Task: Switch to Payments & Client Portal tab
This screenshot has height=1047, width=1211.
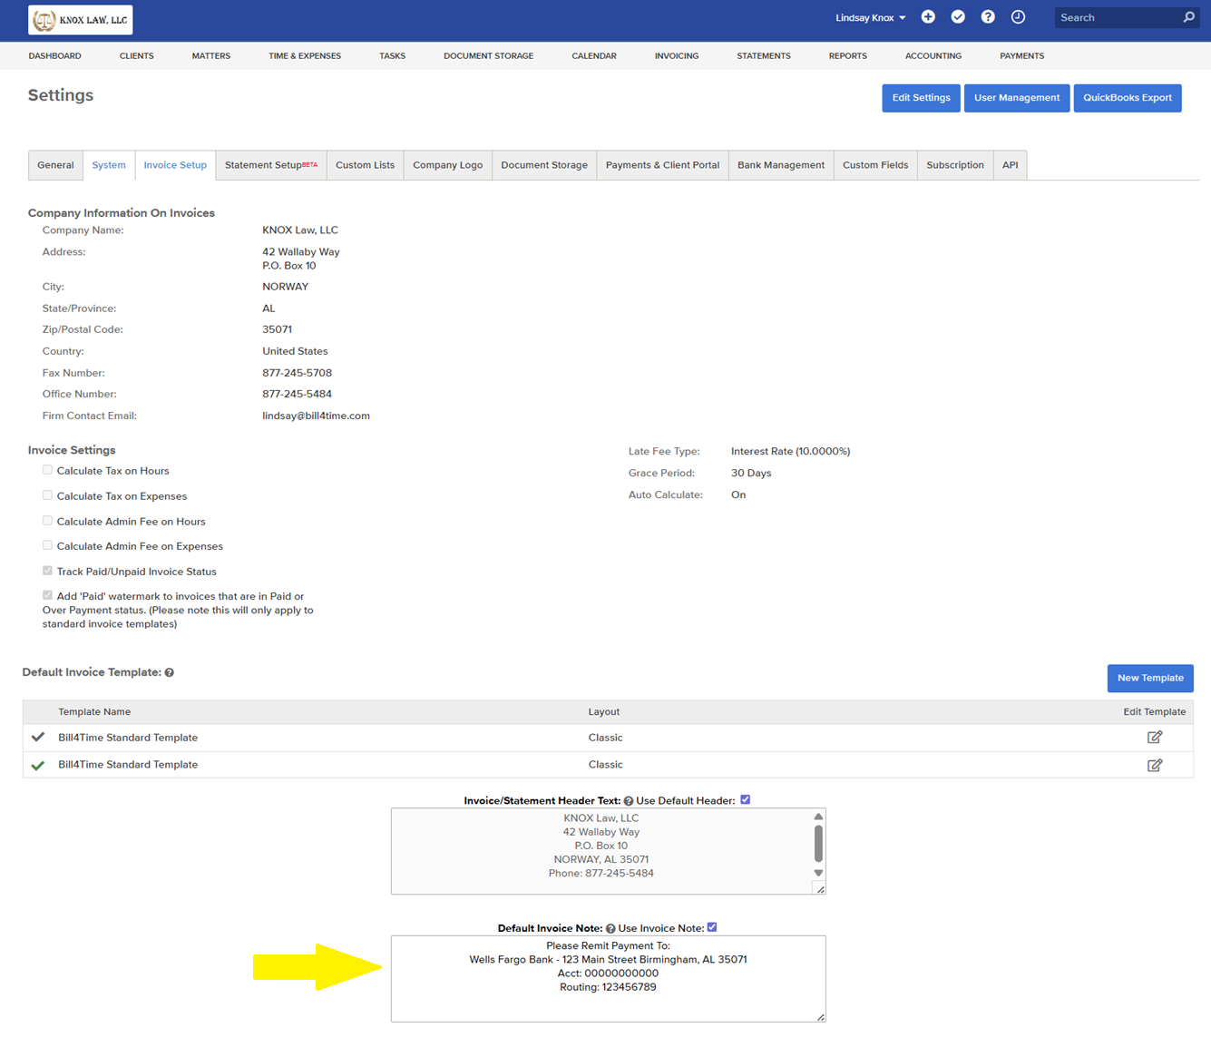Action: (x=662, y=165)
